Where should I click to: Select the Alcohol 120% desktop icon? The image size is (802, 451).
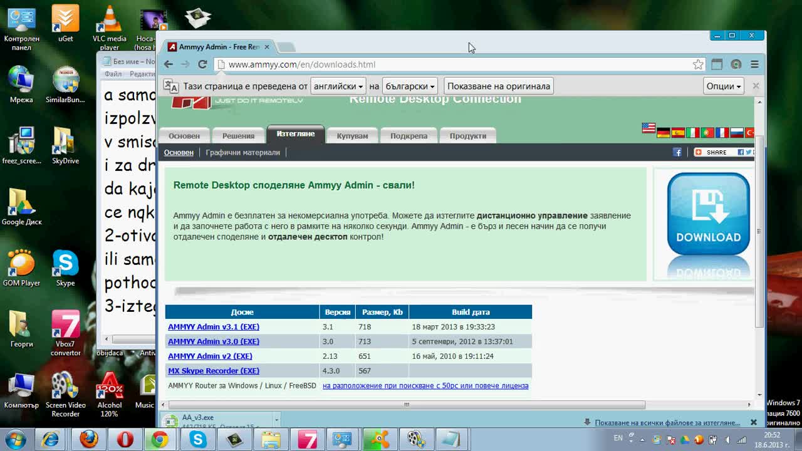point(110,394)
